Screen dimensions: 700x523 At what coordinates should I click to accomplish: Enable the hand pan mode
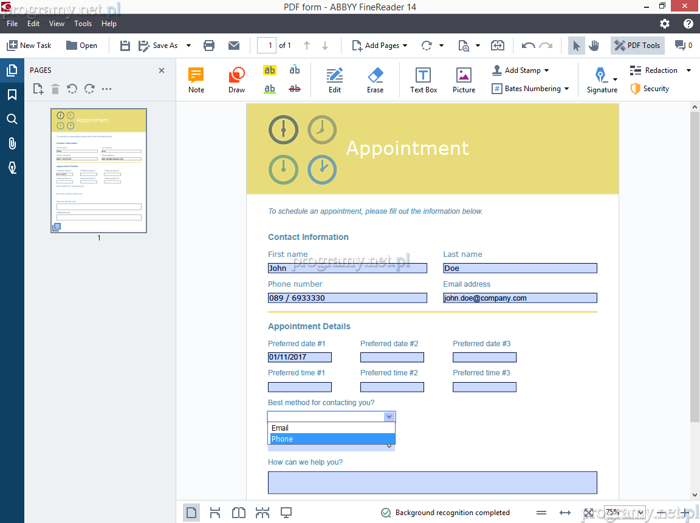pyautogui.click(x=594, y=46)
